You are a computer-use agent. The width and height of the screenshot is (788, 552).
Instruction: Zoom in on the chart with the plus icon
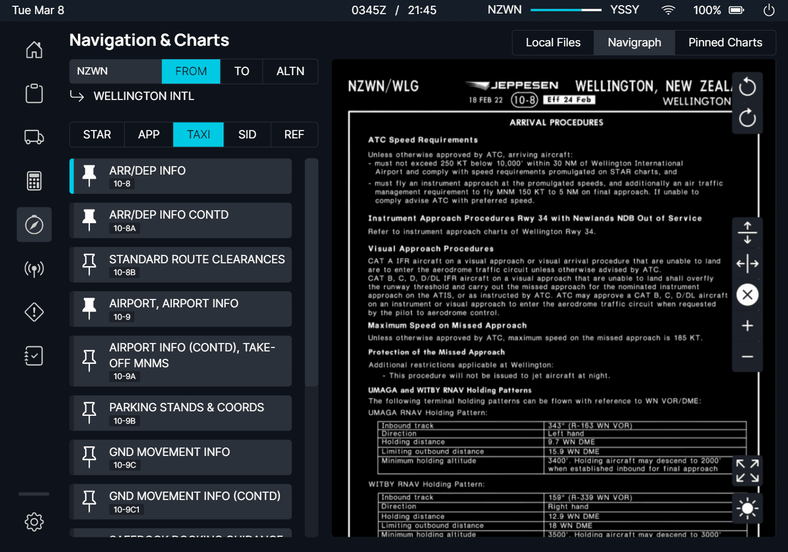747,325
